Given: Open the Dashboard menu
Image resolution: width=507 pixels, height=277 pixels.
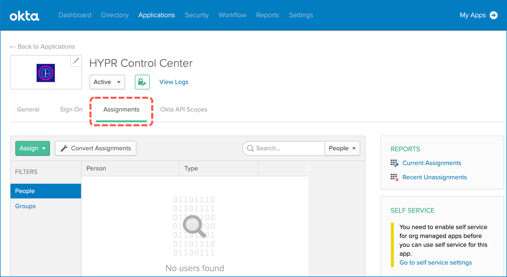Looking at the screenshot, I should point(75,15).
